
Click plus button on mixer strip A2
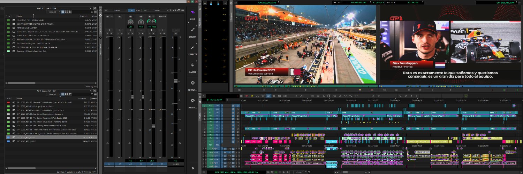120,30
